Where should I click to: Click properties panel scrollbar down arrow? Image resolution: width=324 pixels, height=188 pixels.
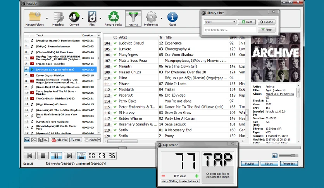click(x=298, y=141)
